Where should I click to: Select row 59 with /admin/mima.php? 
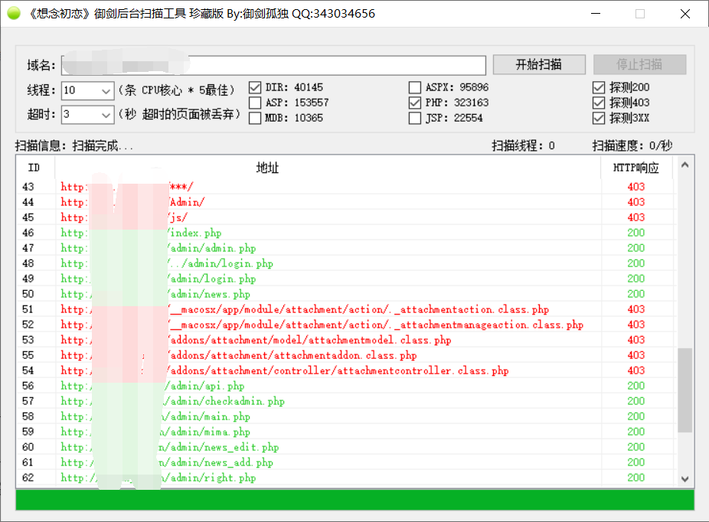coord(346,432)
